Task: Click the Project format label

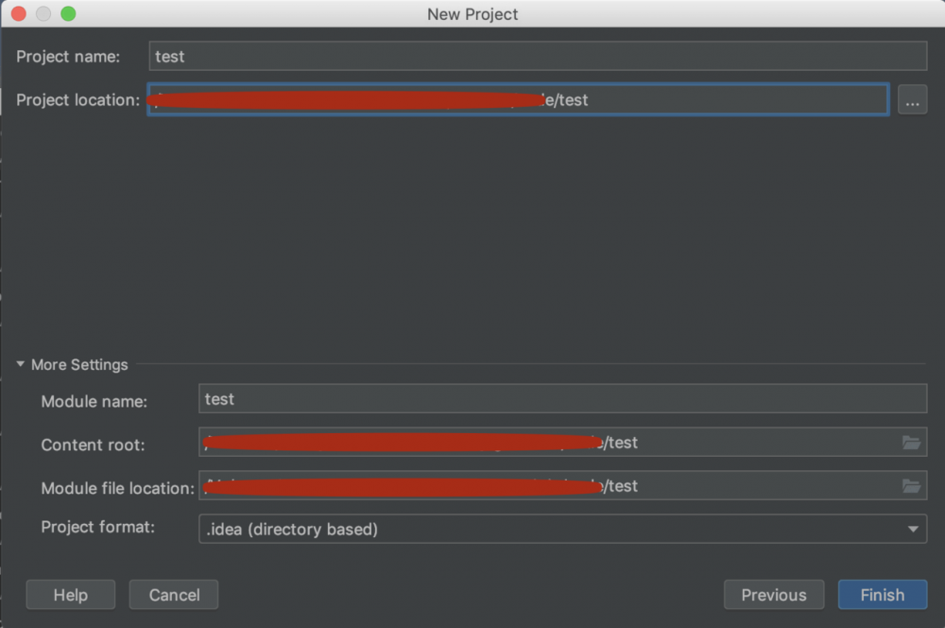Action: [98, 527]
